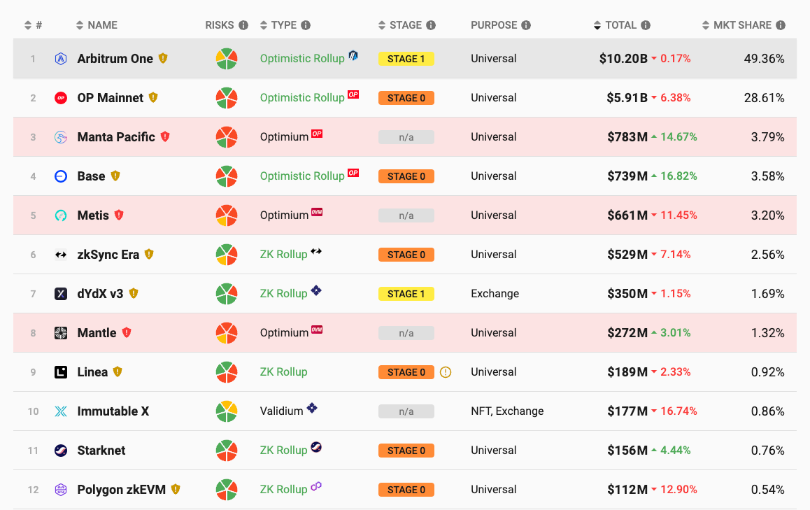Sort by the STAGE column sort arrows
This screenshot has height=510, width=810.
tap(382, 25)
